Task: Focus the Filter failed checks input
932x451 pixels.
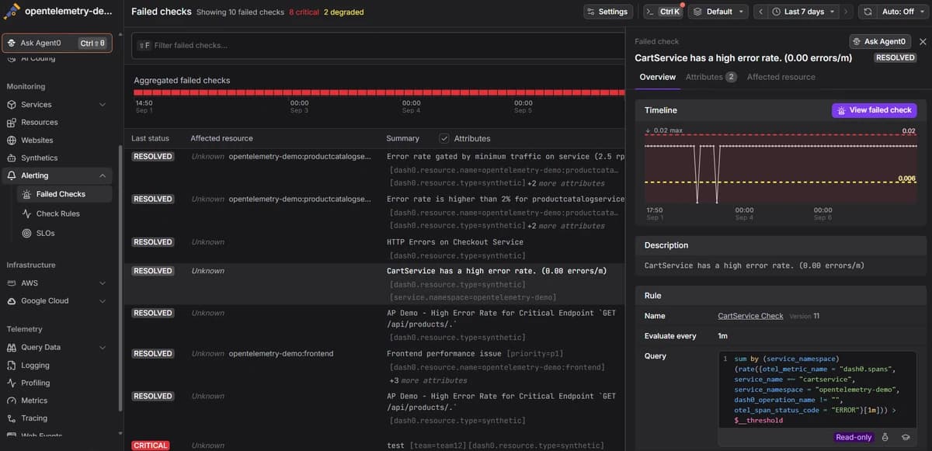Action: [x=377, y=45]
